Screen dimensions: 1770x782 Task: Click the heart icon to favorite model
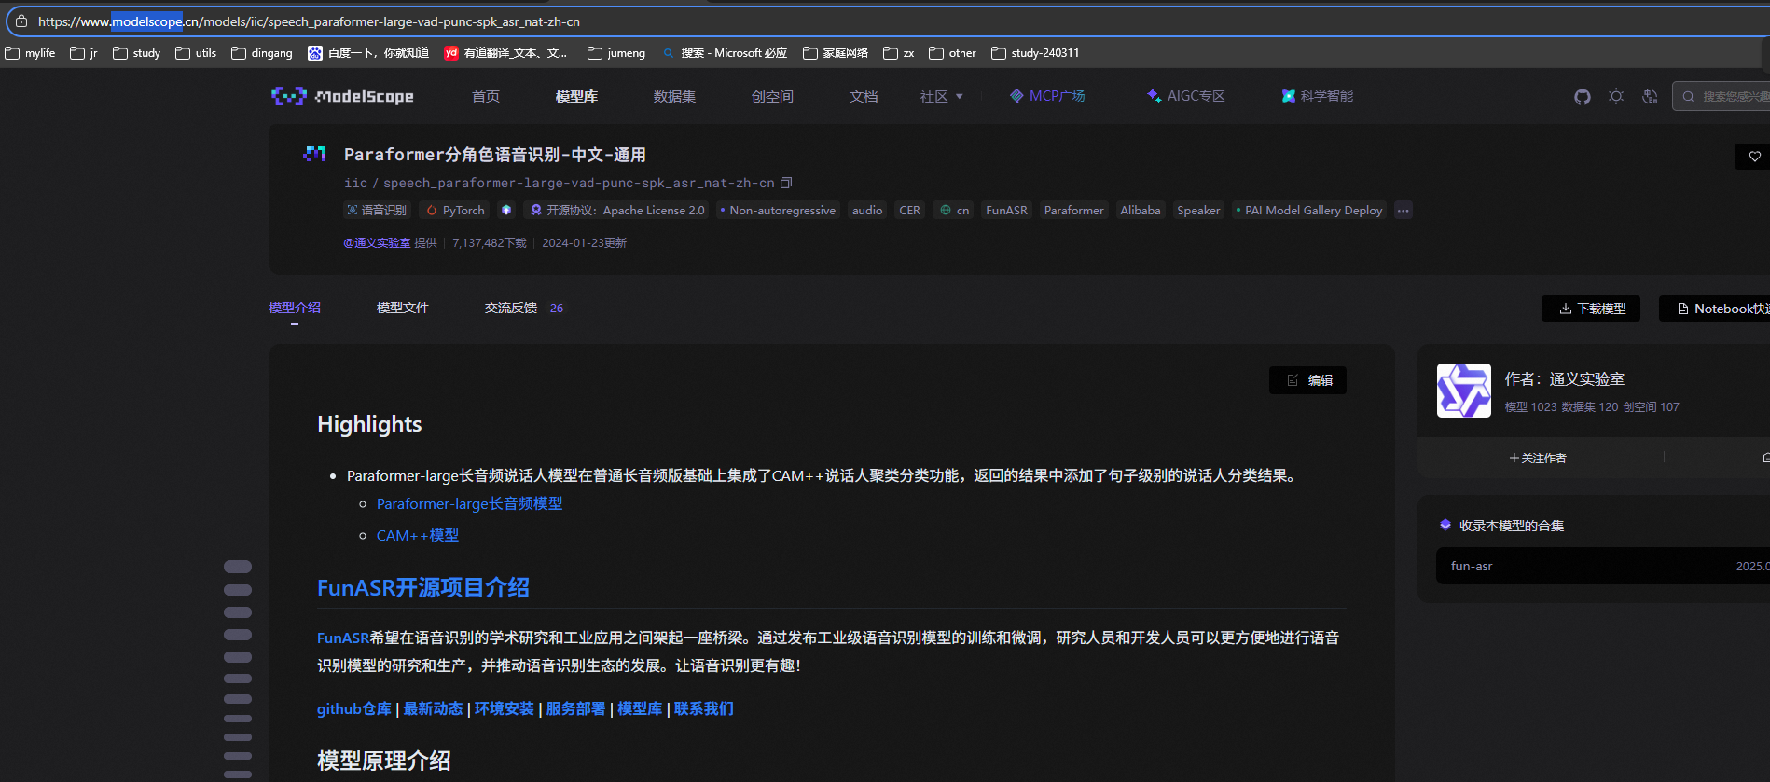[x=1754, y=157]
